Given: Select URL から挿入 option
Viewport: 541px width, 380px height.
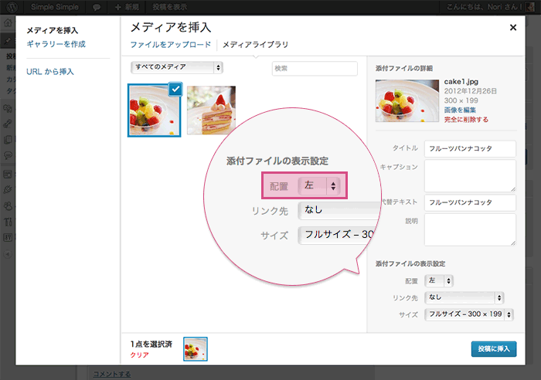Looking at the screenshot, I should coord(50,71).
